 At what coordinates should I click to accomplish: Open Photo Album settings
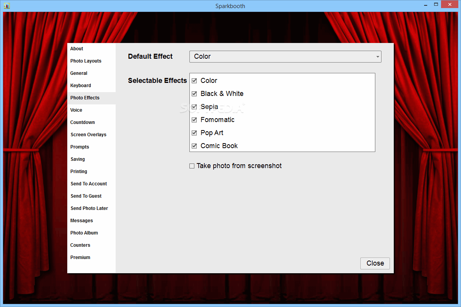91,233
